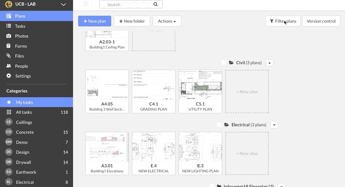Expand the Civil folder dropdown arrow

pyautogui.click(x=269, y=63)
